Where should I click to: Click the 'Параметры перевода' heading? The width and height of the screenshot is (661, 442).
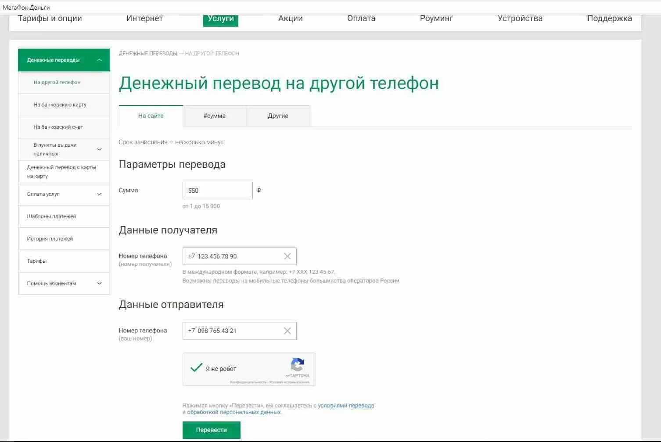click(172, 165)
